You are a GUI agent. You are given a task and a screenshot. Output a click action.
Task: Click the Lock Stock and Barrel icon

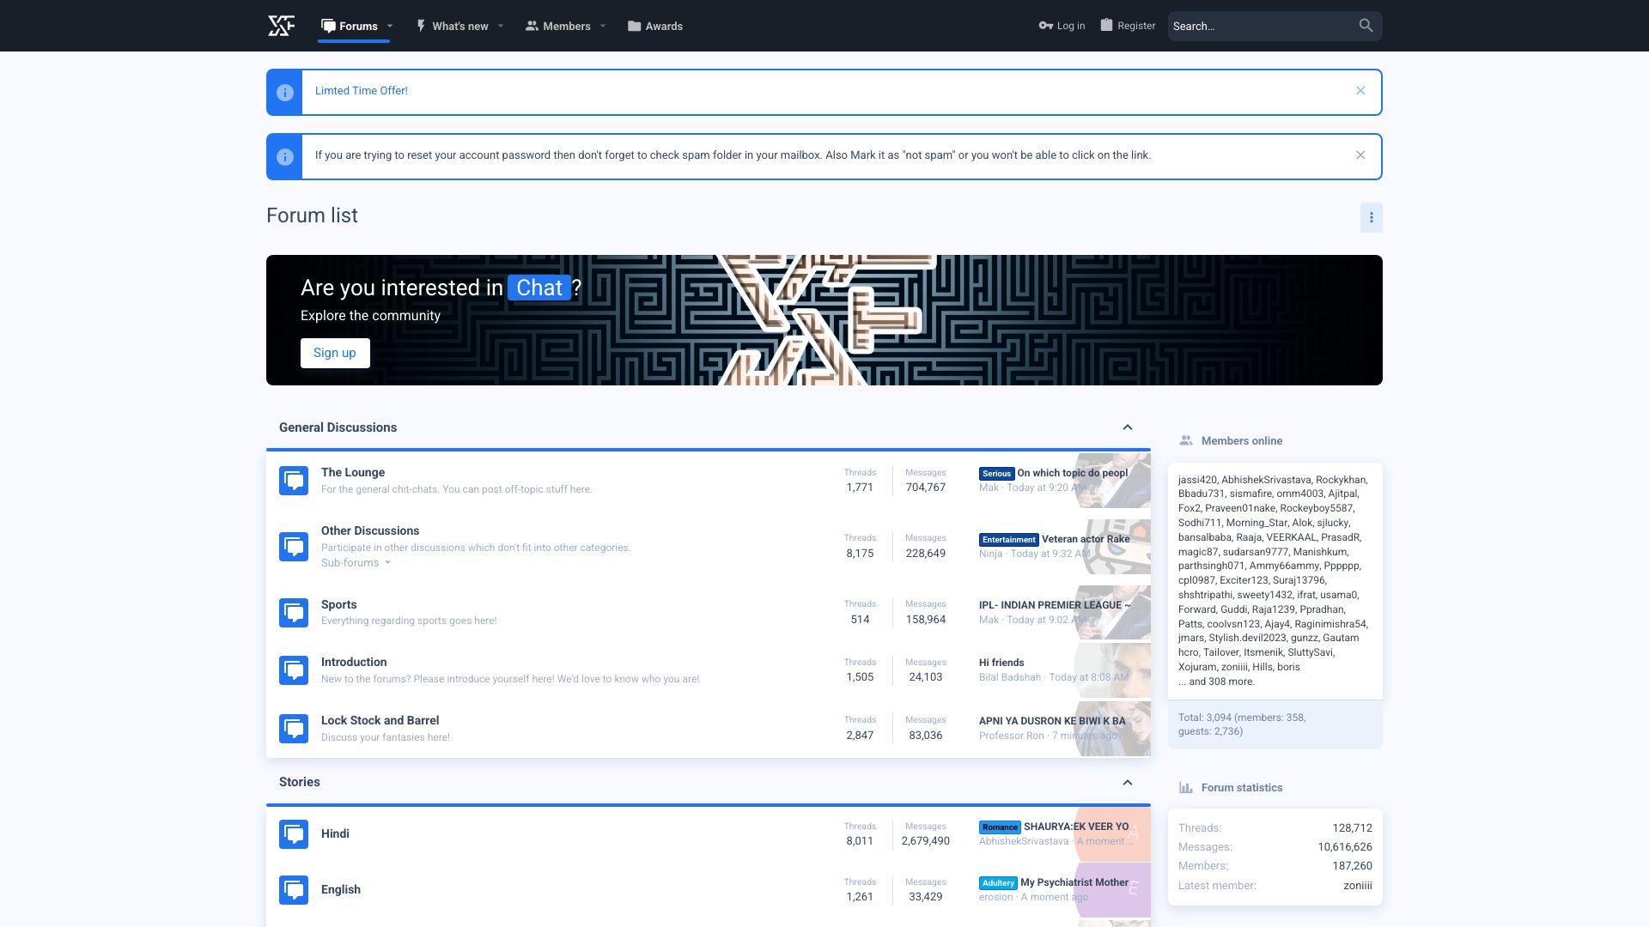(294, 729)
